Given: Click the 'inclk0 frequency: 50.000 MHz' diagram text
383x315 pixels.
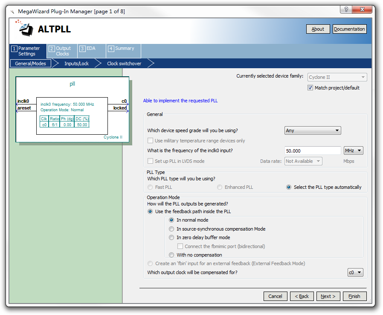Looking at the screenshot, I should [67, 104].
